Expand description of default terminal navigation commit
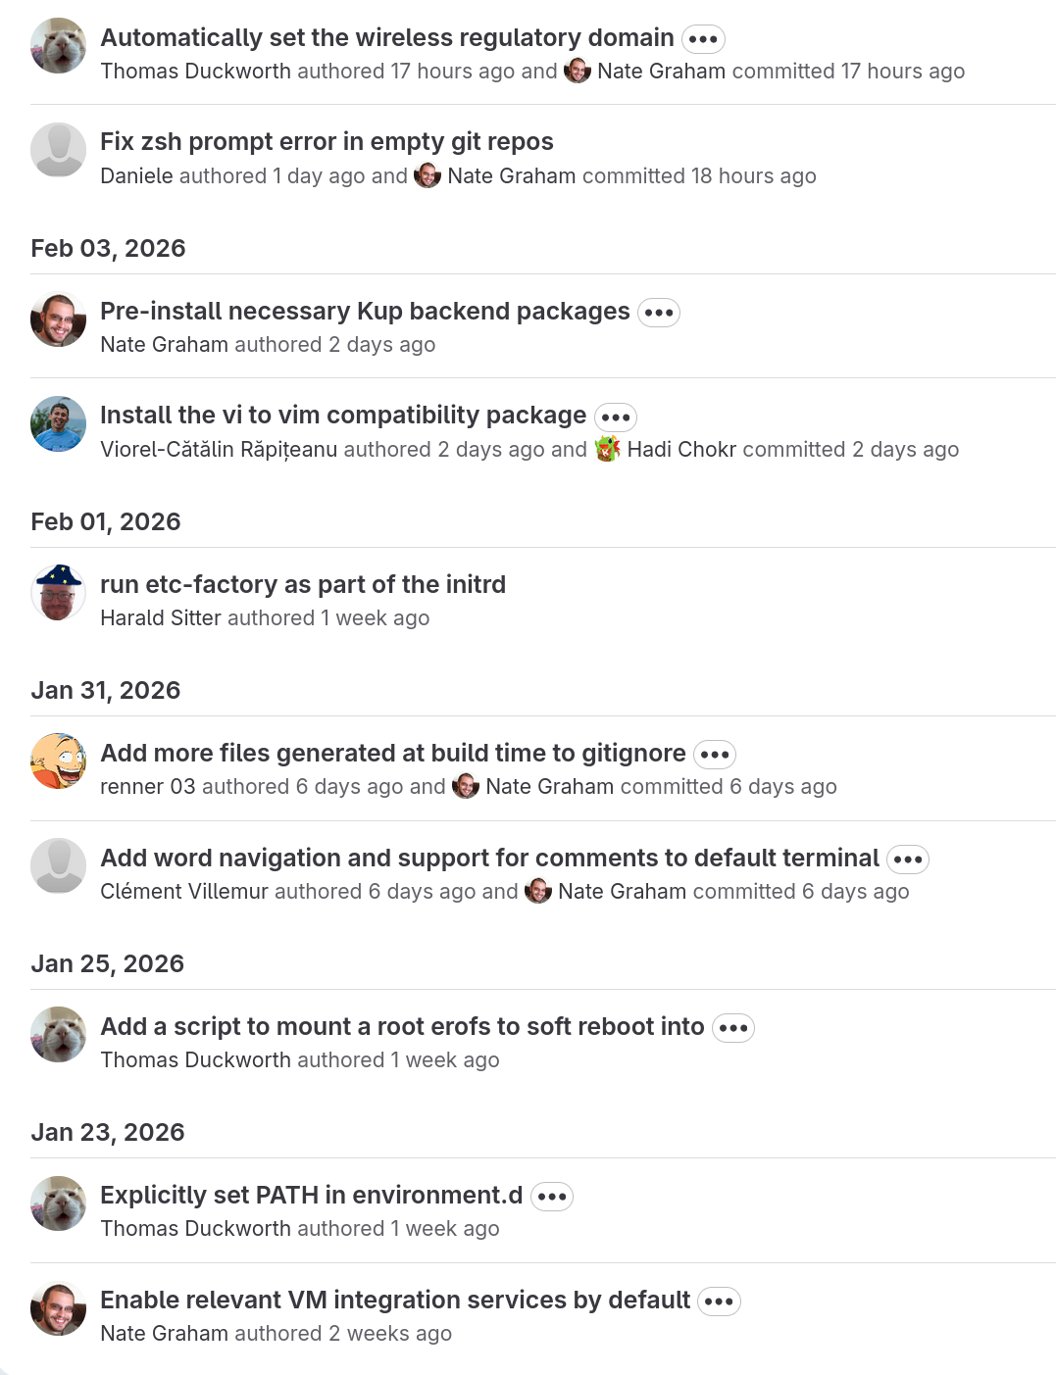 (908, 859)
